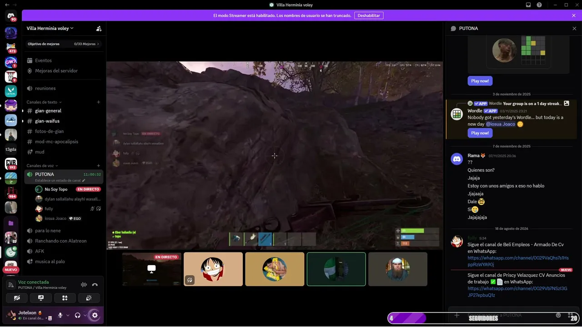Add a new text channel with plus
582x327 pixels.
(98, 102)
